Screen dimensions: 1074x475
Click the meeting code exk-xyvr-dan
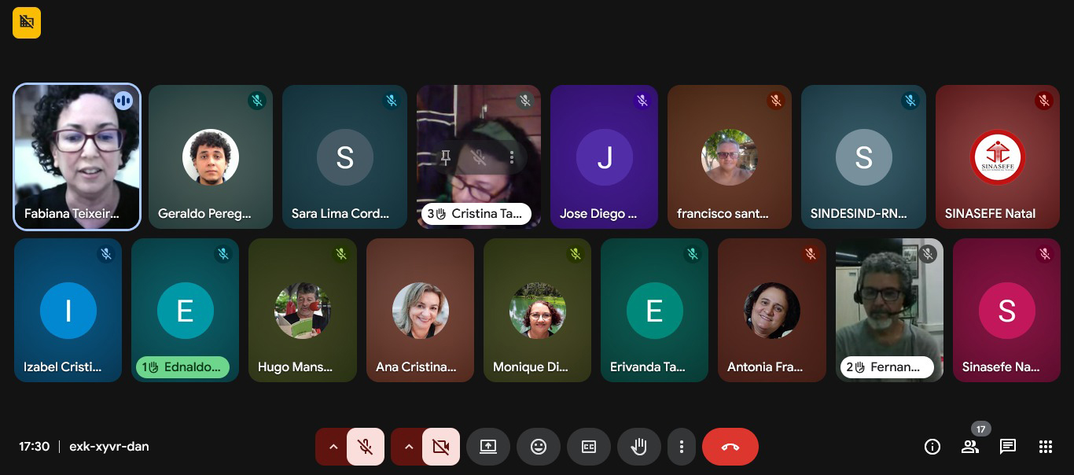click(109, 447)
